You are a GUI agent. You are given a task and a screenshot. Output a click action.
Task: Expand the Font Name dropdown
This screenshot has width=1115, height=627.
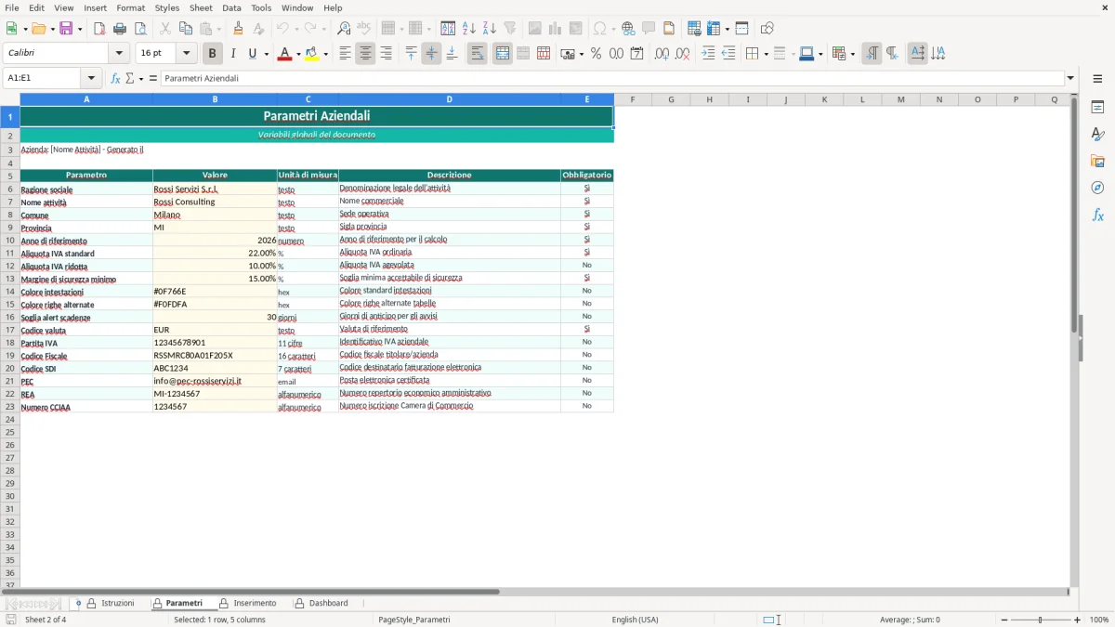point(119,54)
